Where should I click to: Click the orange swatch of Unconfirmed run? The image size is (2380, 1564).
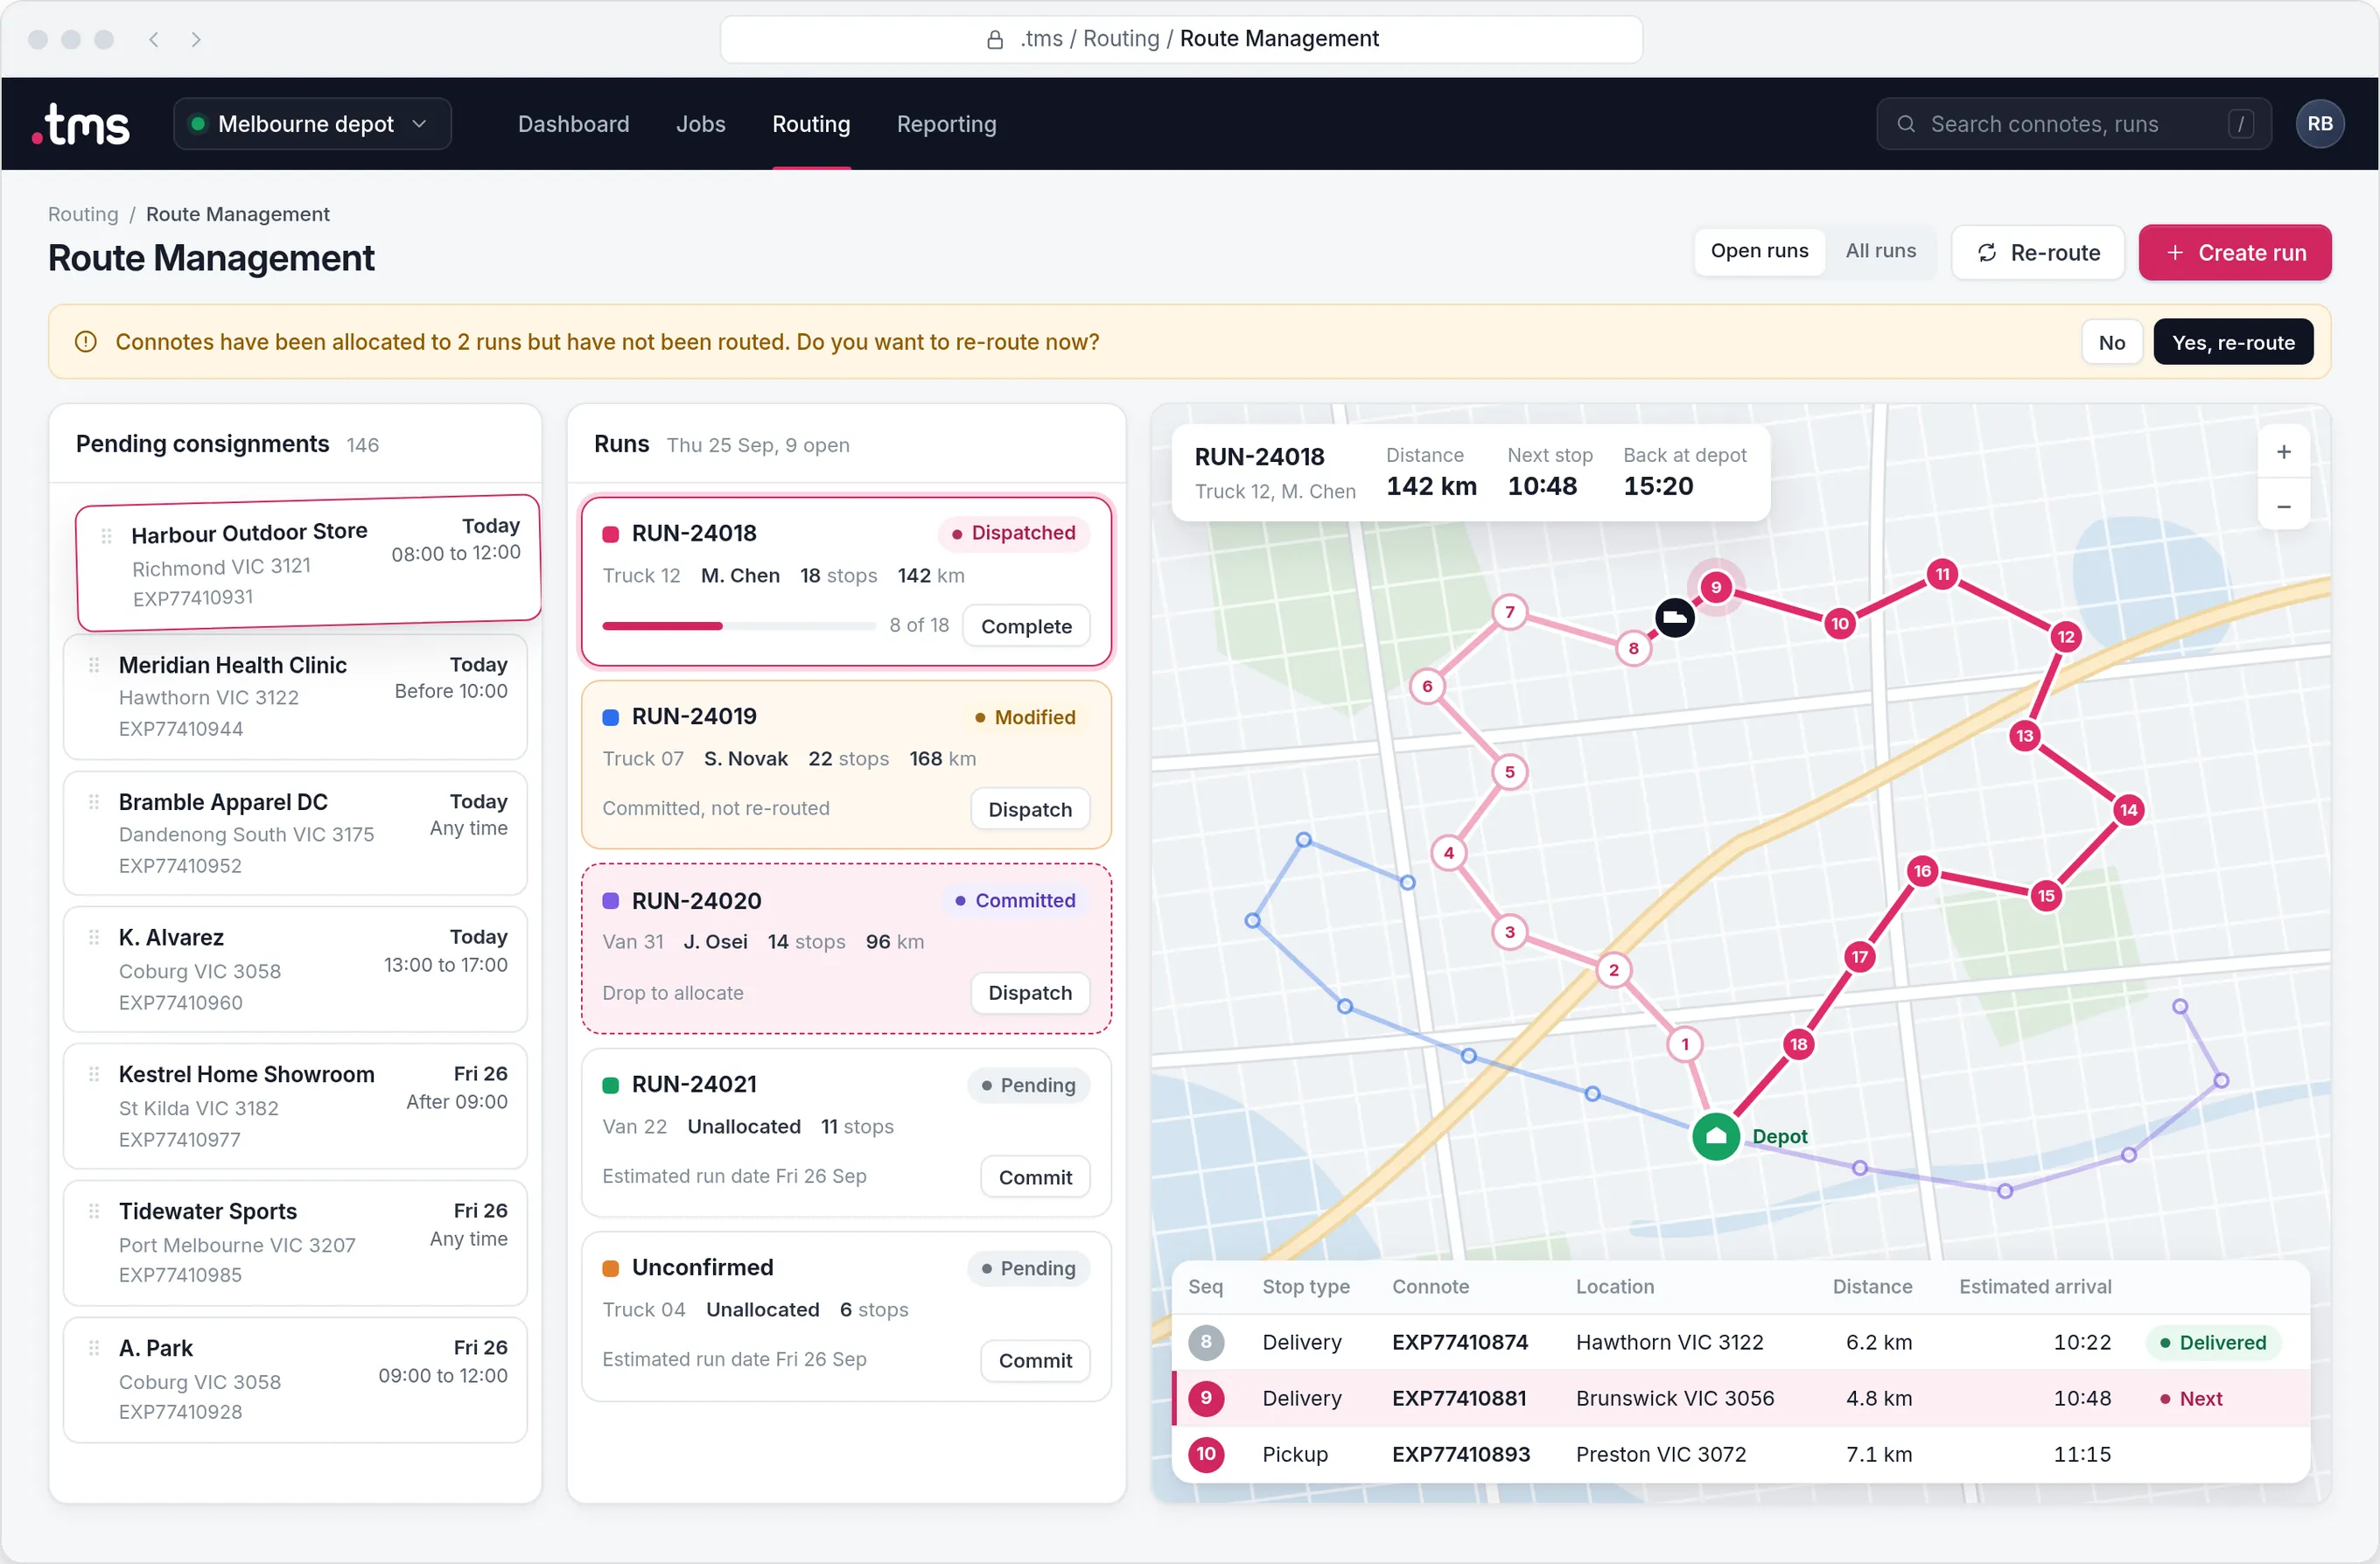[x=610, y=1268]
